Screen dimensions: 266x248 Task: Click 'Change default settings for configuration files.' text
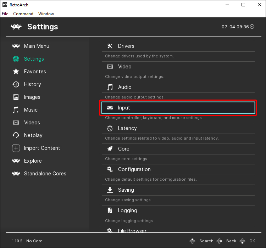pos(151,179)
